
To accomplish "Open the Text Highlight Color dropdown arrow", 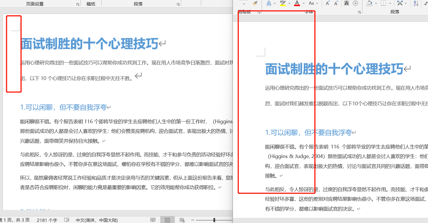I will [289, 3].
